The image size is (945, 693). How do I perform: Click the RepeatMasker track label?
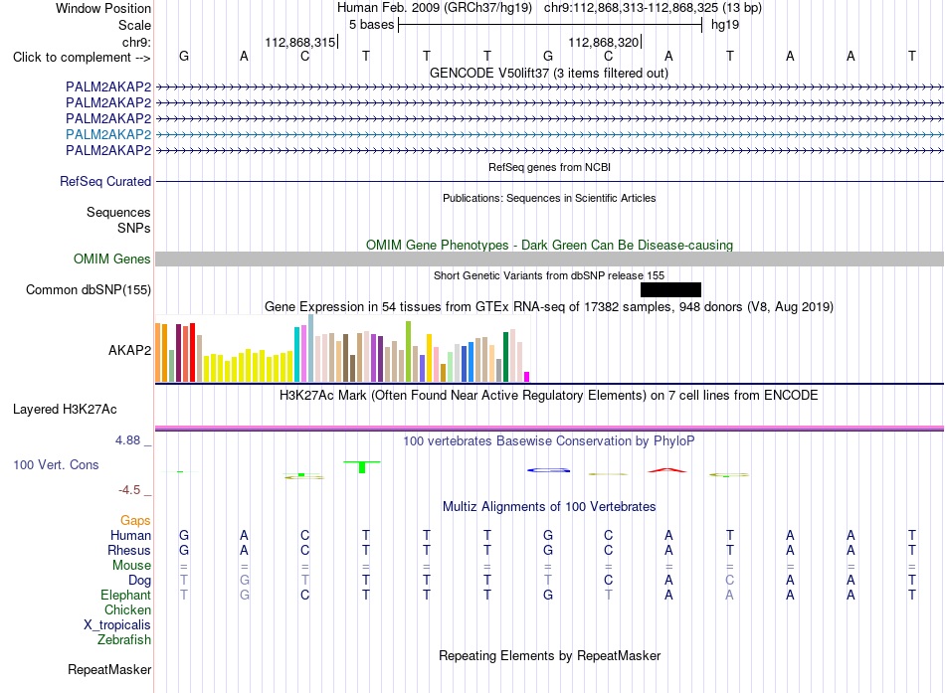click(109, 669)
